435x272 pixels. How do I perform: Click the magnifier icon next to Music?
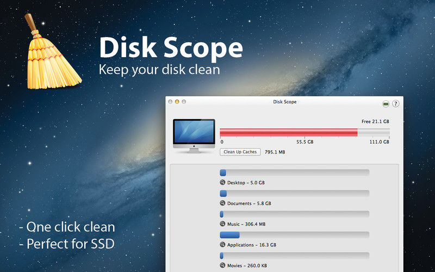click(222, 224)
